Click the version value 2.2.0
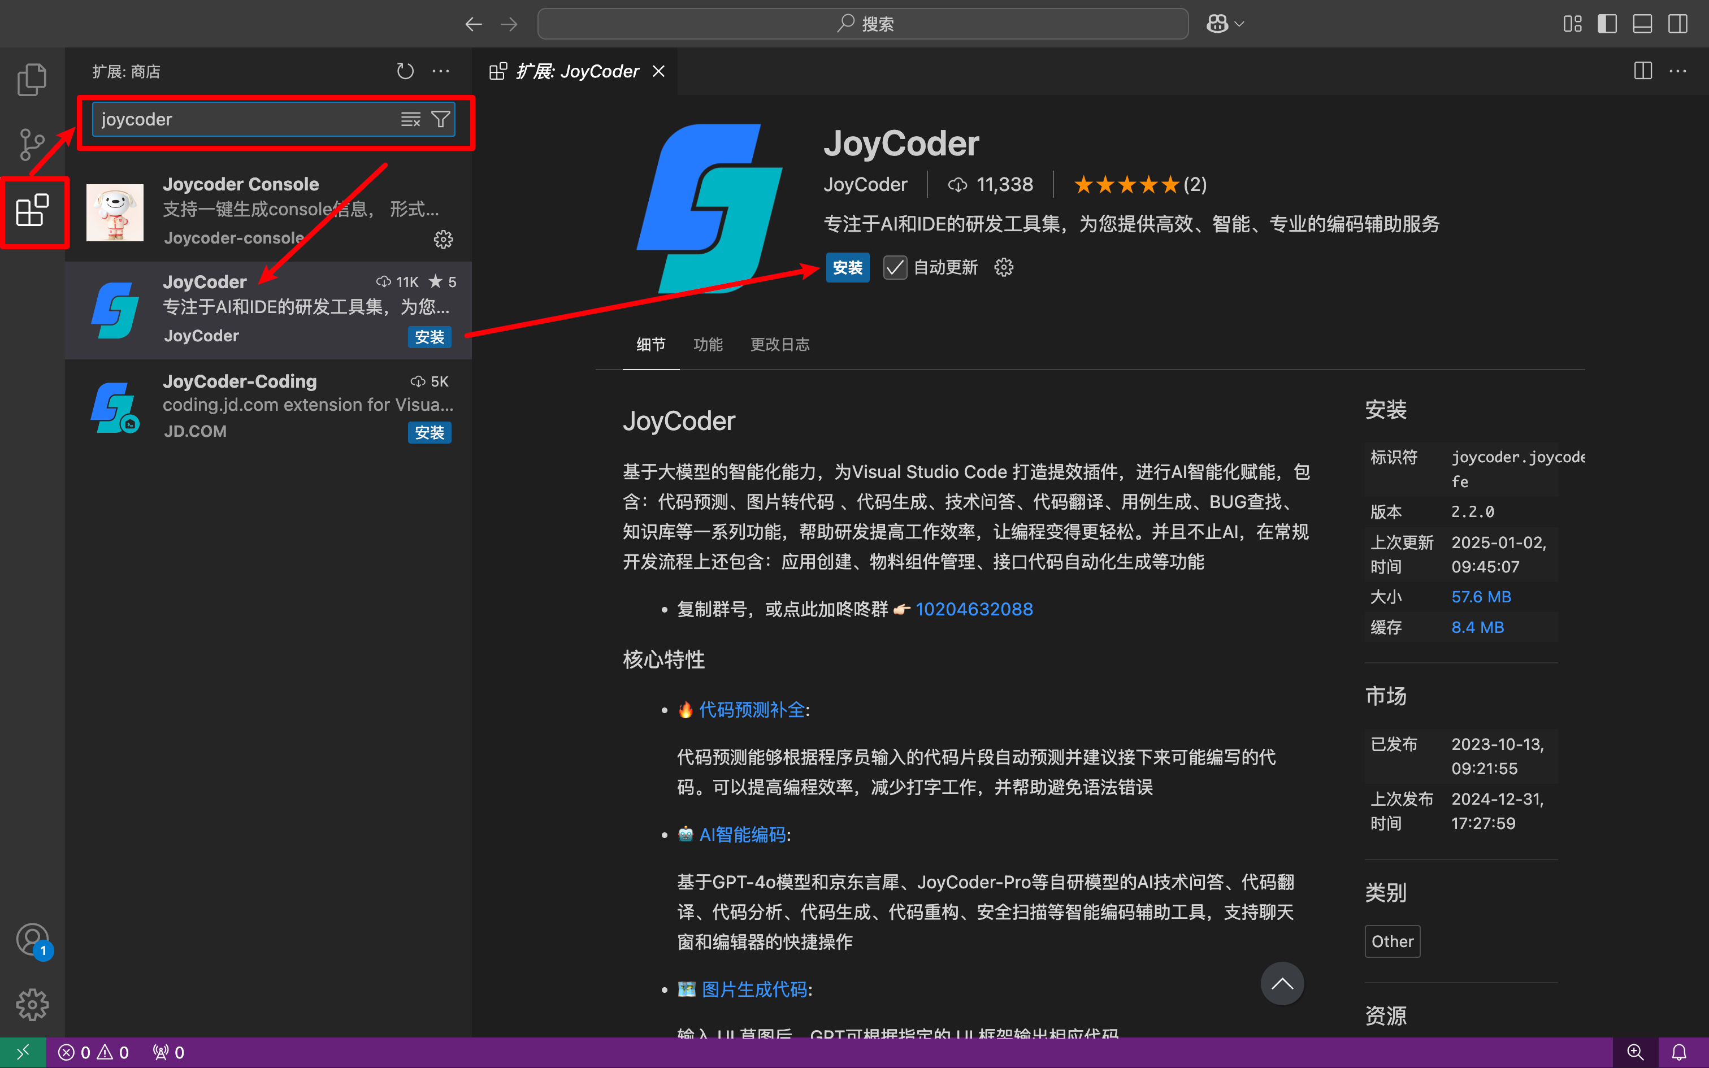The height and width of the screenshot is (1068, 1709). click(x=1472, y=511)
